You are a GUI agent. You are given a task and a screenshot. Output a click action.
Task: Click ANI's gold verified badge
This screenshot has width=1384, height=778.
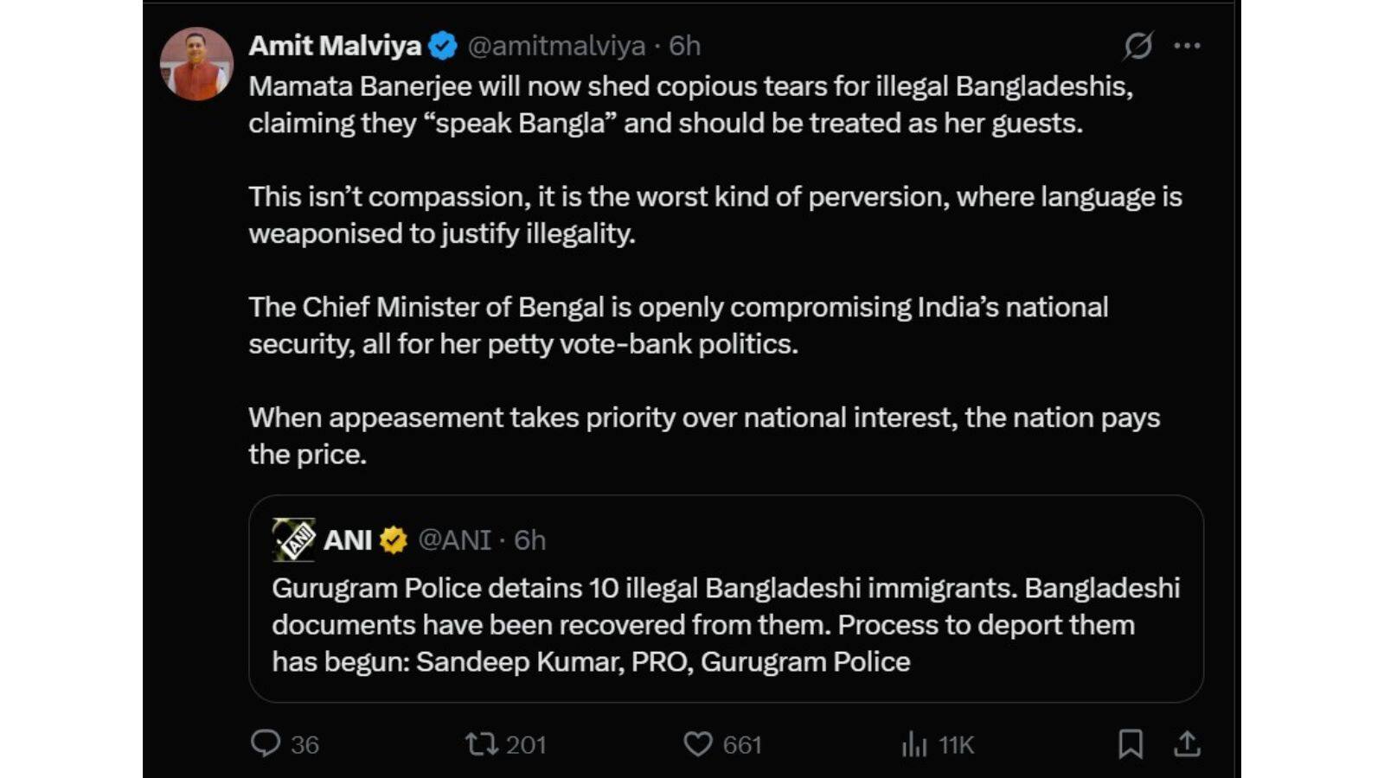point(394,540)
